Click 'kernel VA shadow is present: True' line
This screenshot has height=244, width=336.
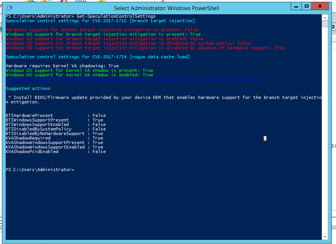coord(79,70)
